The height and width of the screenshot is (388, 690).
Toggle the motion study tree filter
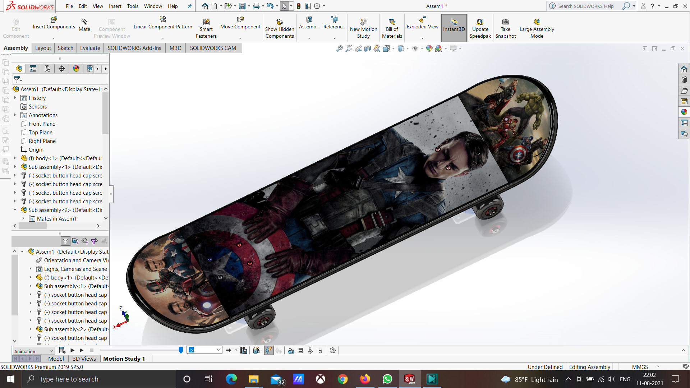[x=65, y=241]
